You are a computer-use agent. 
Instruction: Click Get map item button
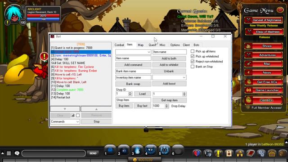(x=170, y=100)
